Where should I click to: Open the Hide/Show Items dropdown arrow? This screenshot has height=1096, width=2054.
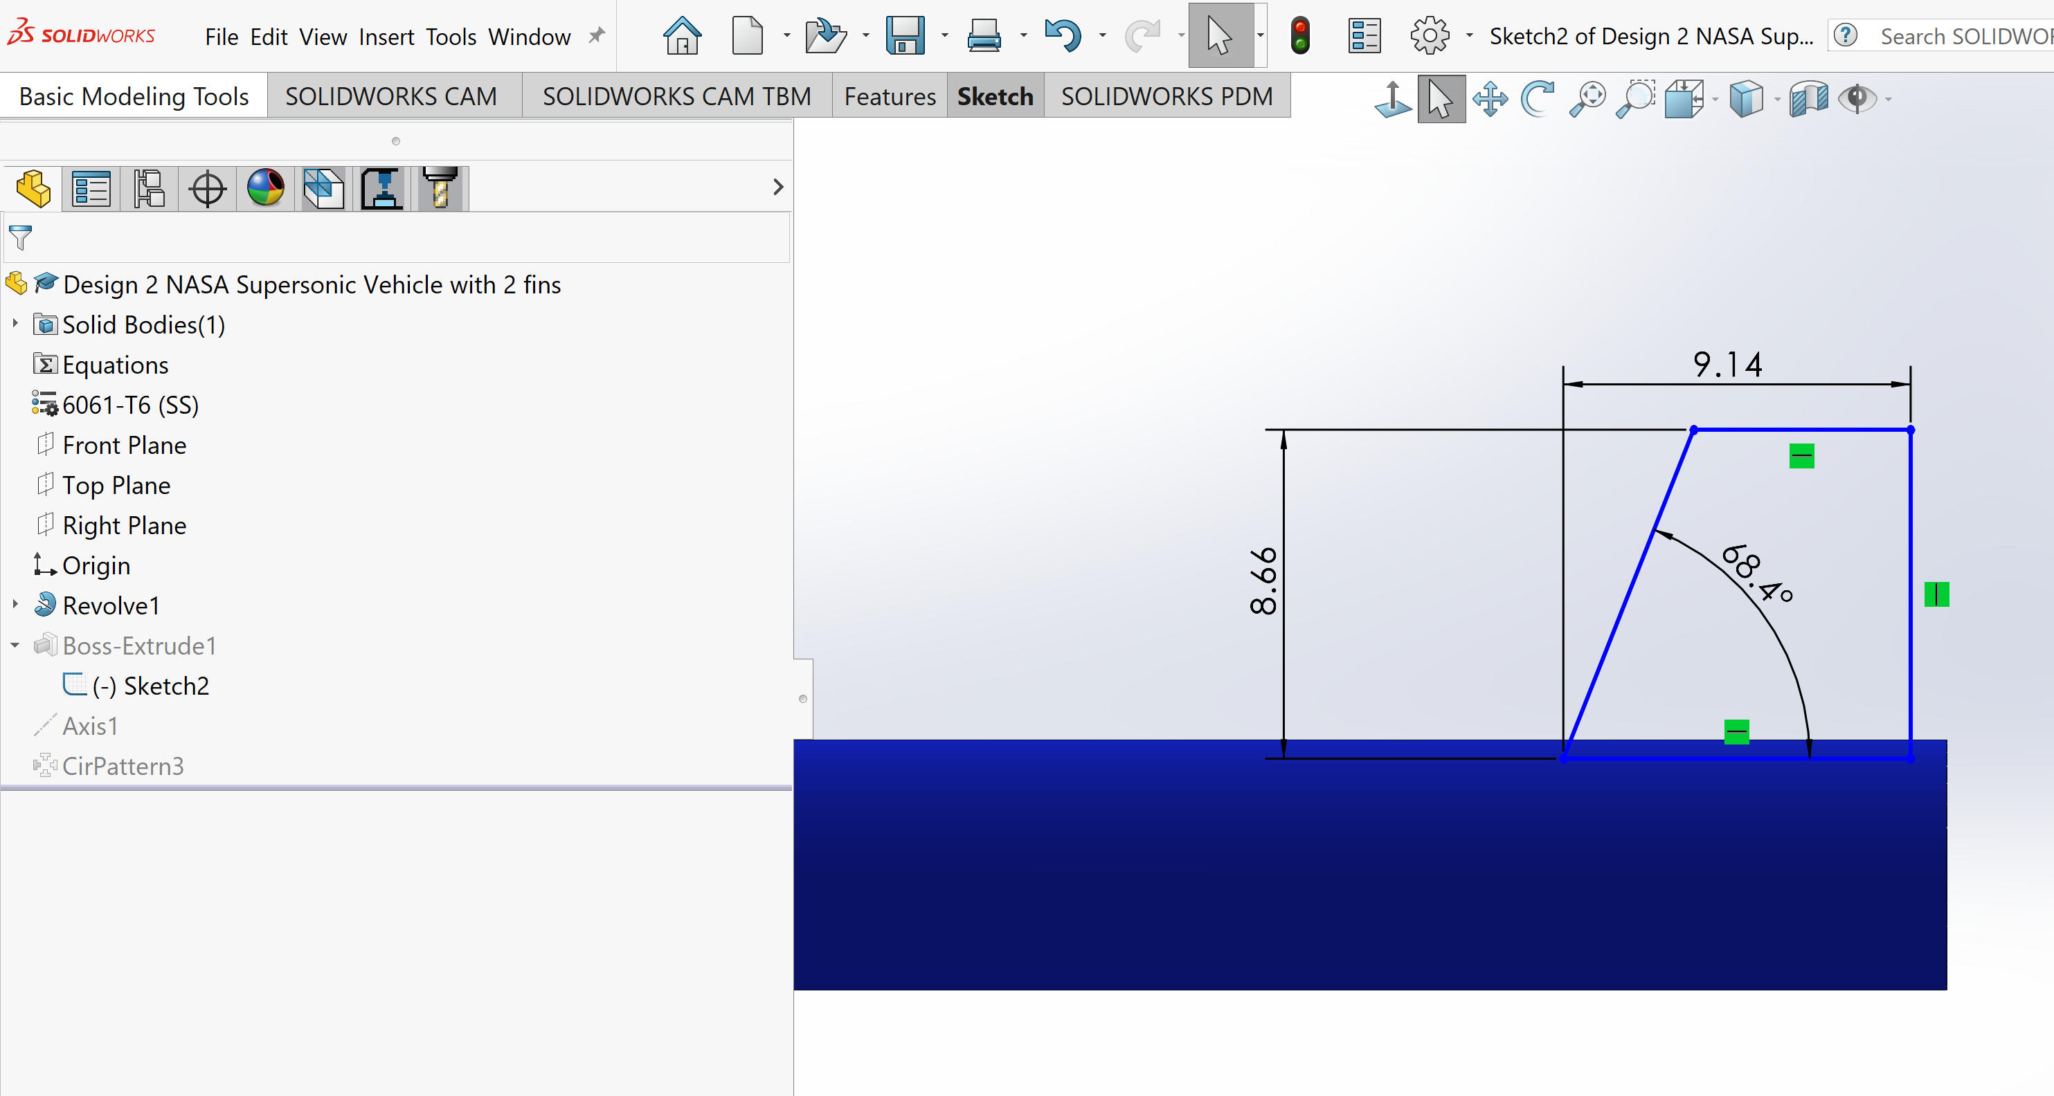coord(1888,100)
